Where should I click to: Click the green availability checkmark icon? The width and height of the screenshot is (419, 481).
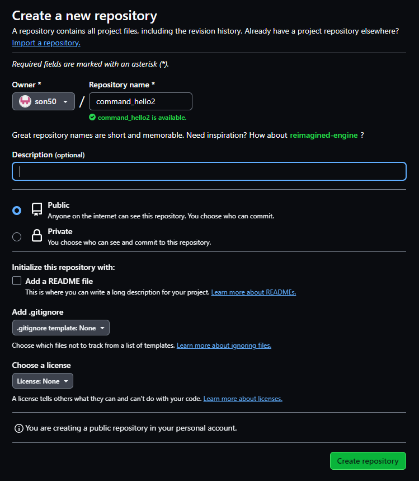click(92, 117)
